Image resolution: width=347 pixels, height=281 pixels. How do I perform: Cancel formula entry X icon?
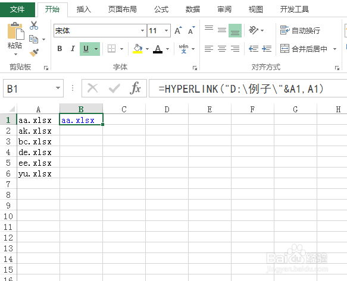click(92, 88)
